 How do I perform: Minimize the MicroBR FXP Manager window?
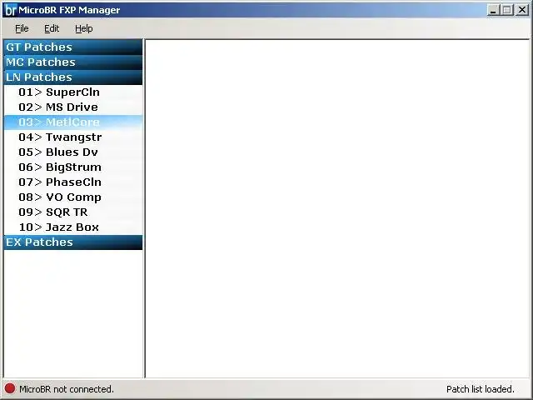click(x=493, y=10)
